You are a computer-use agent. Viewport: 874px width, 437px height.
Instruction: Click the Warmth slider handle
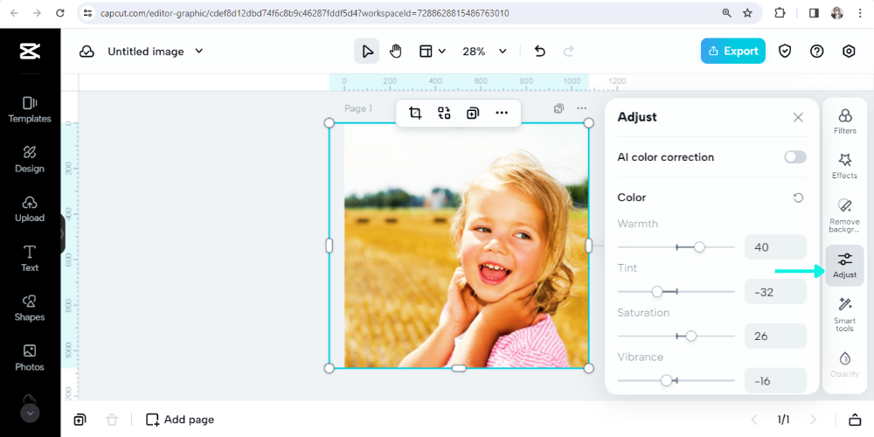click(699, 247)
